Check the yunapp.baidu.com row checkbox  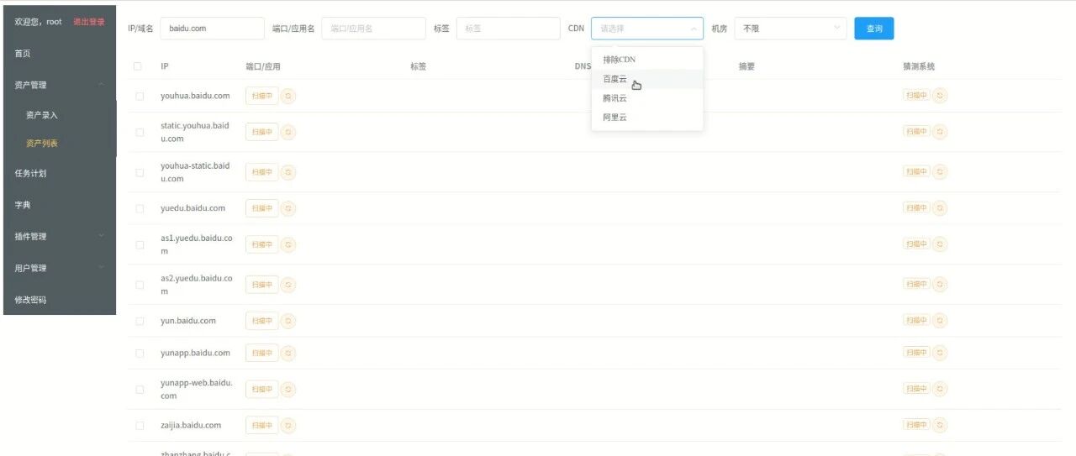coord(140,353)
